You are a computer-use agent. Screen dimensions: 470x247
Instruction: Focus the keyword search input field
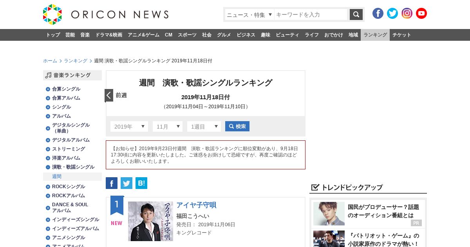pyautogui.click(x=311, y=15)
